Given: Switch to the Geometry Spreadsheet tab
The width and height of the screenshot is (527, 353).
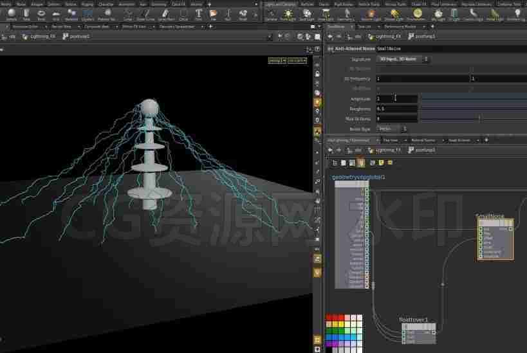Looking at the screenshot, I should pos(177,26).
